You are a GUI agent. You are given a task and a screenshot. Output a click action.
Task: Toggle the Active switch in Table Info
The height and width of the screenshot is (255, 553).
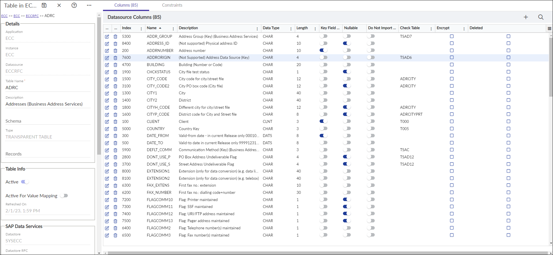click(x=25, y=182)
